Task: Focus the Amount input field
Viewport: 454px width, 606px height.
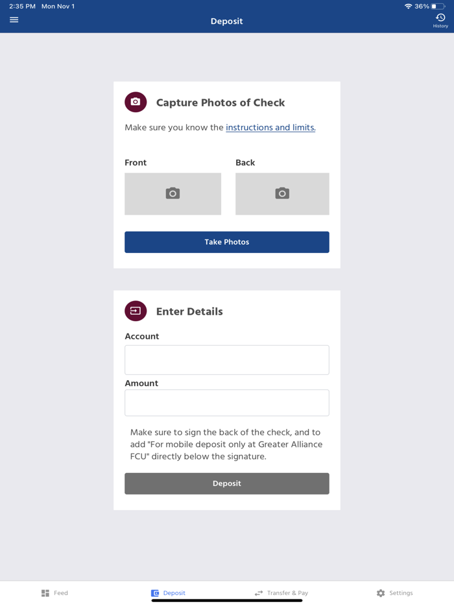Action: click(227, 402)
